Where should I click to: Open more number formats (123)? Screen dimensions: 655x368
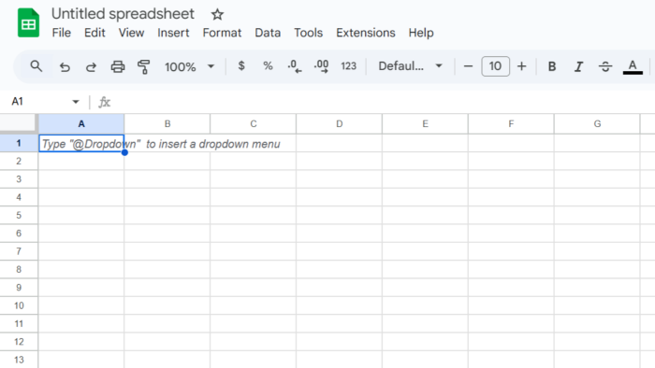(x=348, y=66)
